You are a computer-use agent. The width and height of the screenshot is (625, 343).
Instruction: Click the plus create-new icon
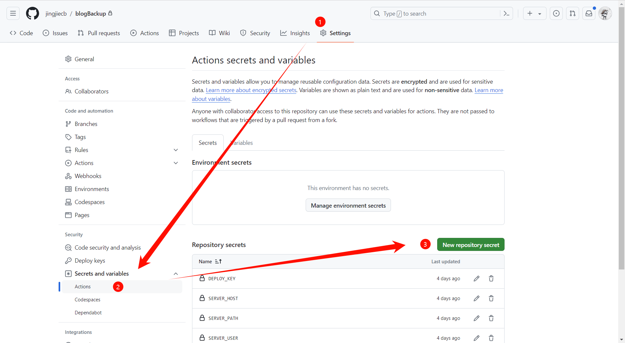(x=530, y=13)
